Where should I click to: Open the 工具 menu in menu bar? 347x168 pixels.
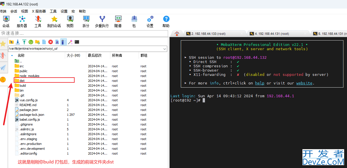[53, 11]
